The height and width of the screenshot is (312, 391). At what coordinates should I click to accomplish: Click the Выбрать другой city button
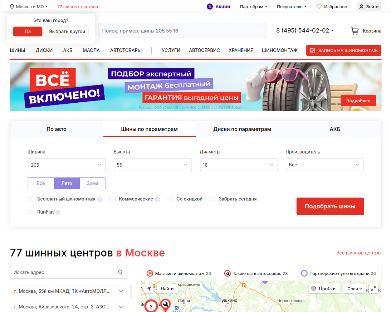(x=67, y=31)
